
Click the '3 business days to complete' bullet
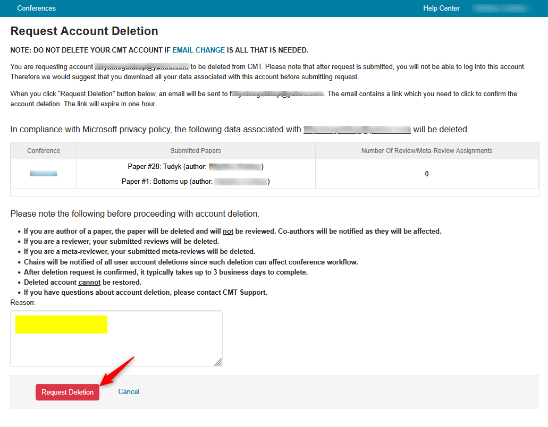166,272
